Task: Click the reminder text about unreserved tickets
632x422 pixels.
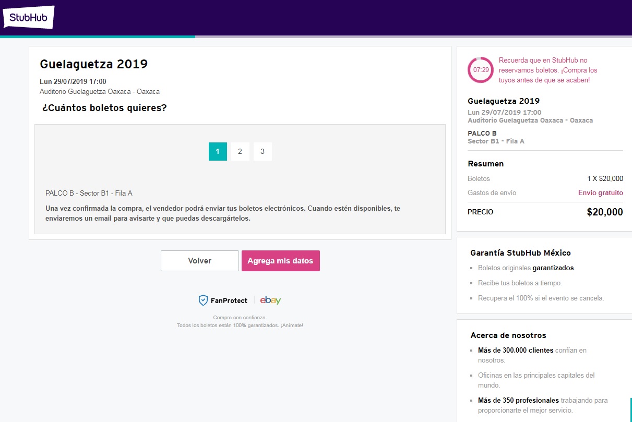Action: point(548,70)
